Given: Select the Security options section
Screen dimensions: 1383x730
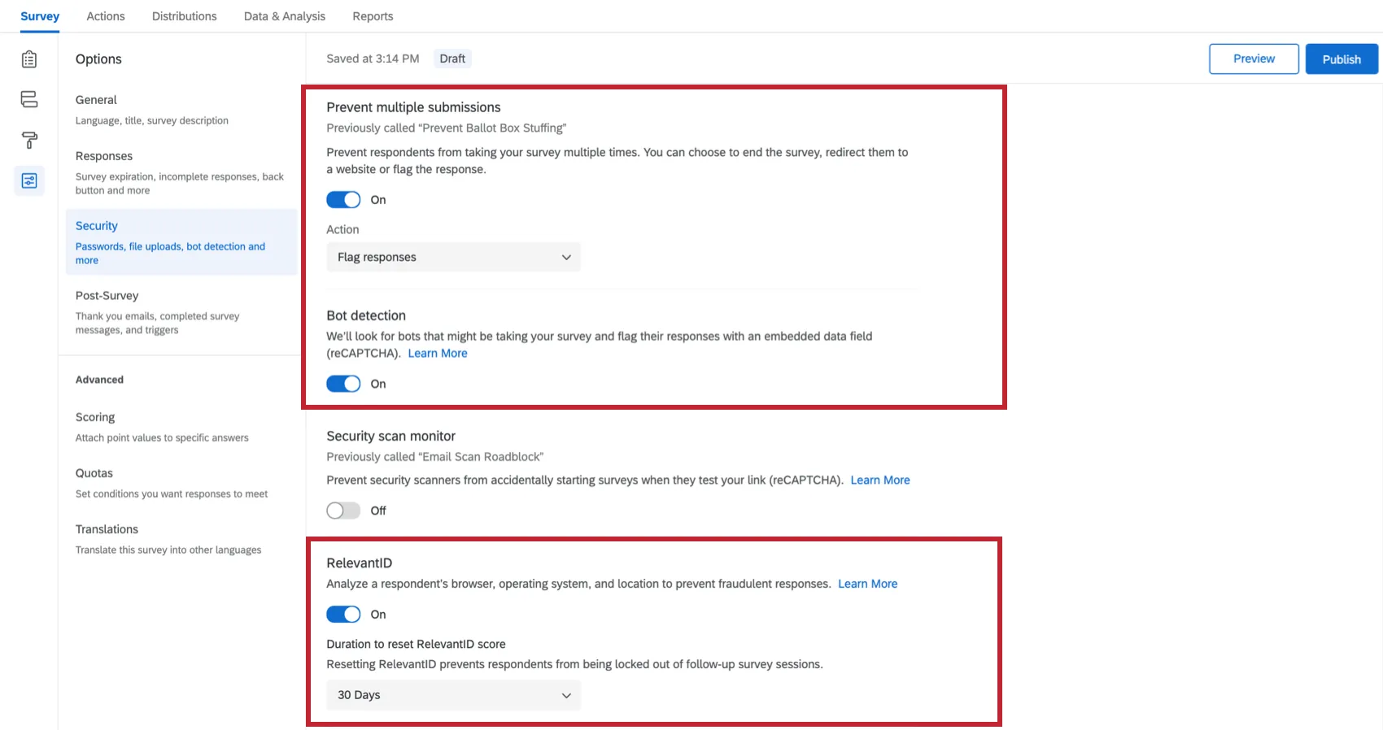Looking at the screenshot, I should (181, 242).
